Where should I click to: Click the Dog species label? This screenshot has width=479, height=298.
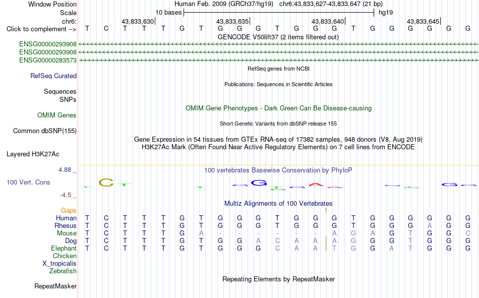(71, 241)
